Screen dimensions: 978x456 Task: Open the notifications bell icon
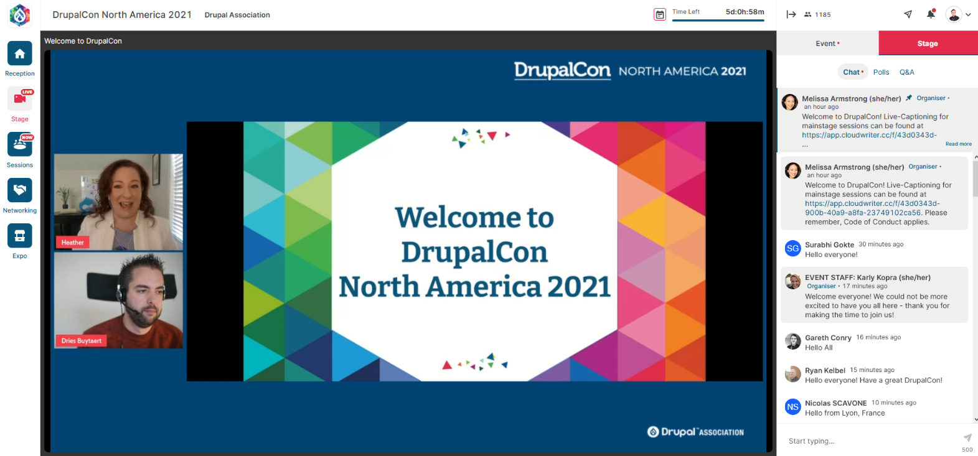click(x=931, y=14)
